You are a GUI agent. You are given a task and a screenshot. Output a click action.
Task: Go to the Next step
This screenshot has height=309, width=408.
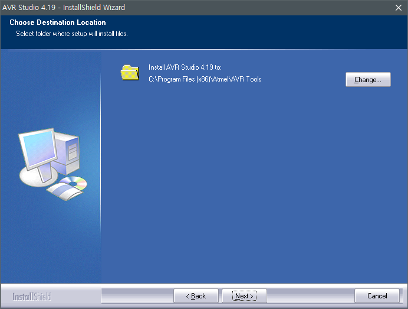pos(244,295)
